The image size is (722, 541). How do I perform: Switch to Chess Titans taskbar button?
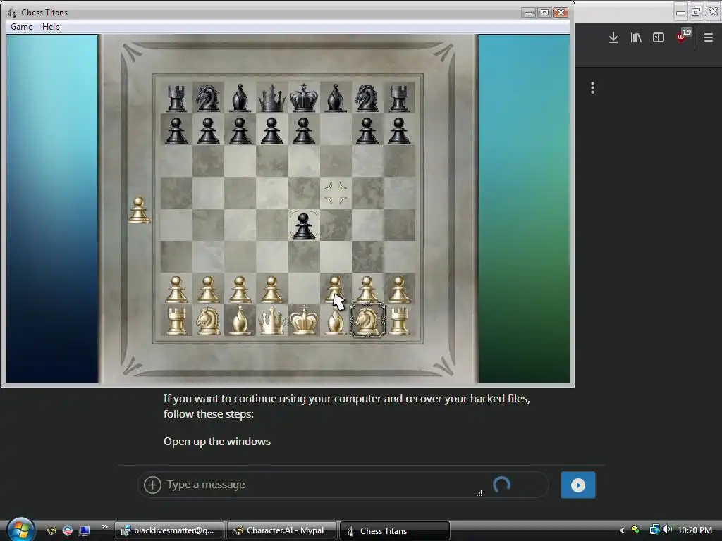[395, 530]
